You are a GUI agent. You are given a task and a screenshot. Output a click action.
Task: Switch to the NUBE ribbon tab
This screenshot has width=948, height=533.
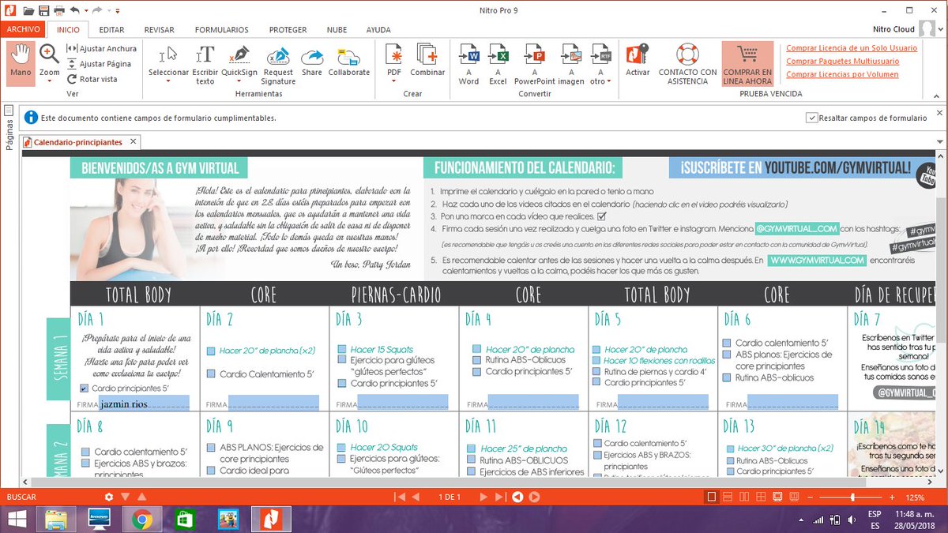point(337,29)
